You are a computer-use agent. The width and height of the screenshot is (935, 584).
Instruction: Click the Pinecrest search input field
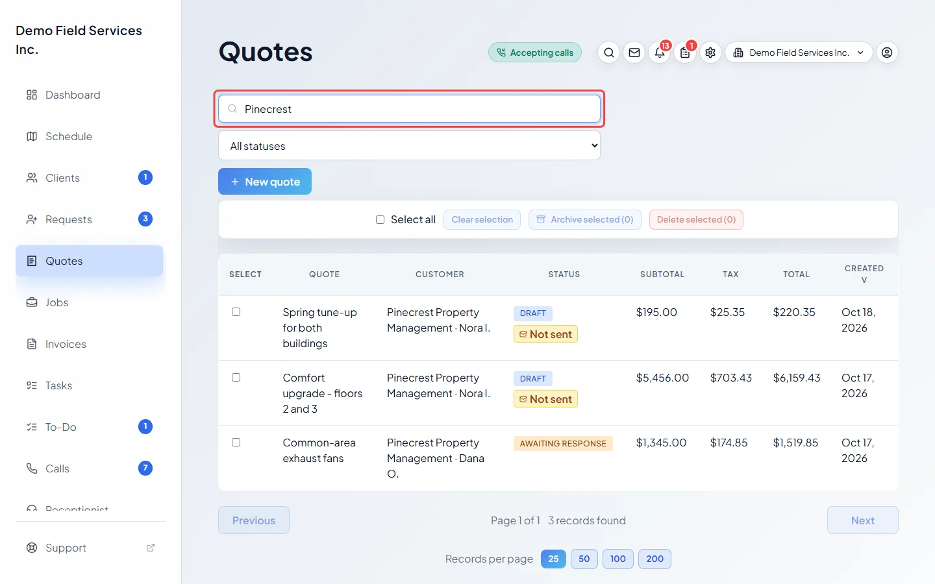pyautogui.click(x=409, y=109)
